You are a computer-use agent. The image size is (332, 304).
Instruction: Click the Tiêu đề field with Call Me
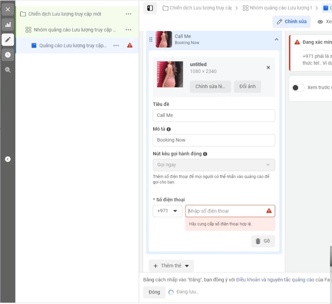[214, 115]
